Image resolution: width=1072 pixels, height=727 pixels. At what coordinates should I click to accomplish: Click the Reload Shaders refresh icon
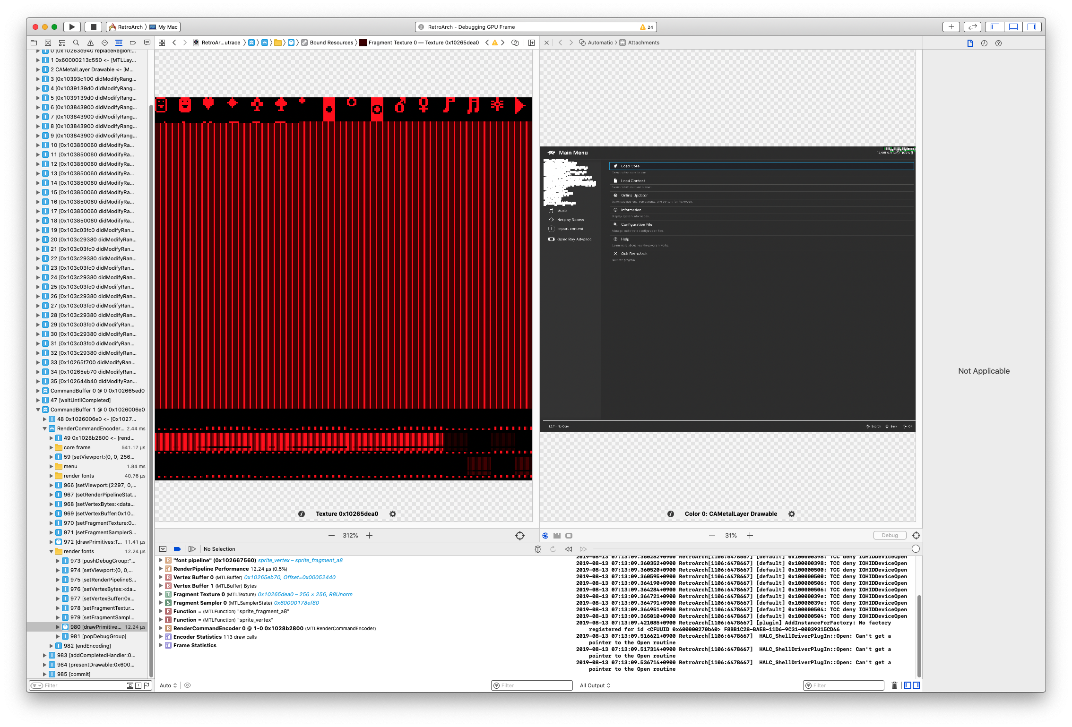[553, 549]
